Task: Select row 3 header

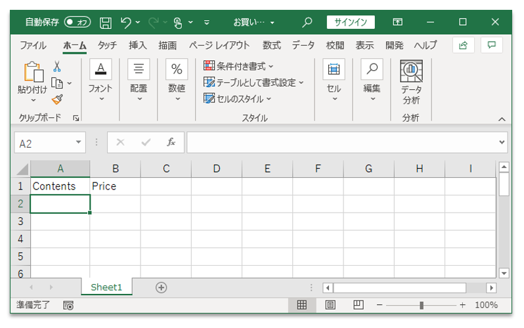Action: point(20,222)
